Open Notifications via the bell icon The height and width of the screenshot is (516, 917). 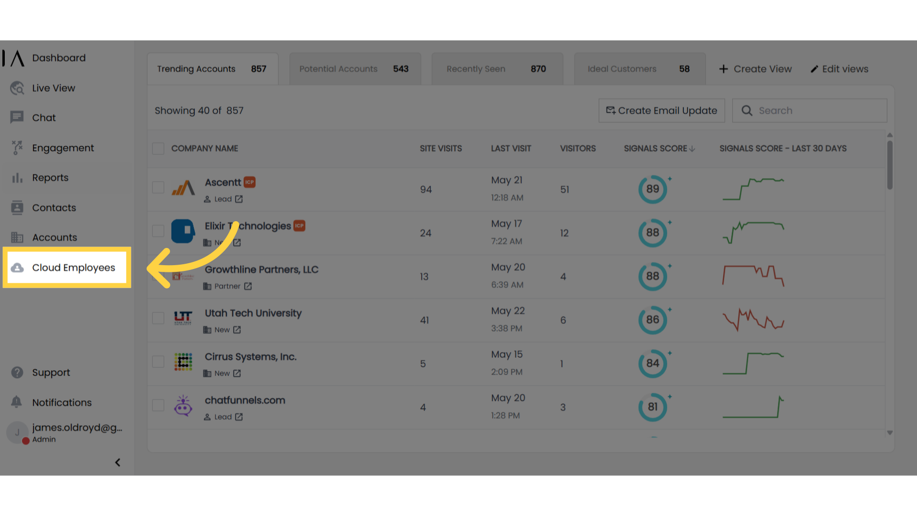[17, 402]
